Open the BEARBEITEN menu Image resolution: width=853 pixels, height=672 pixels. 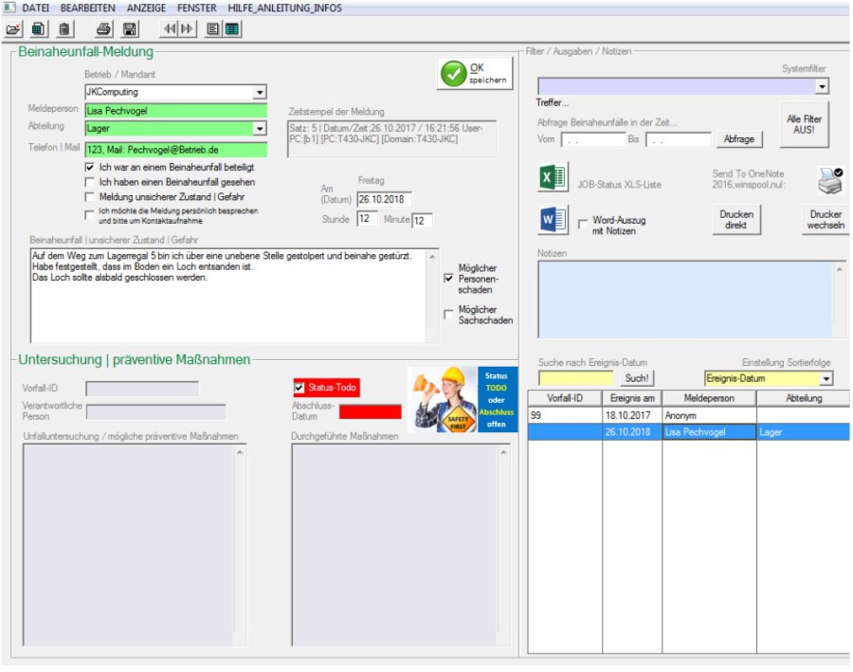(x=86, y=8)
